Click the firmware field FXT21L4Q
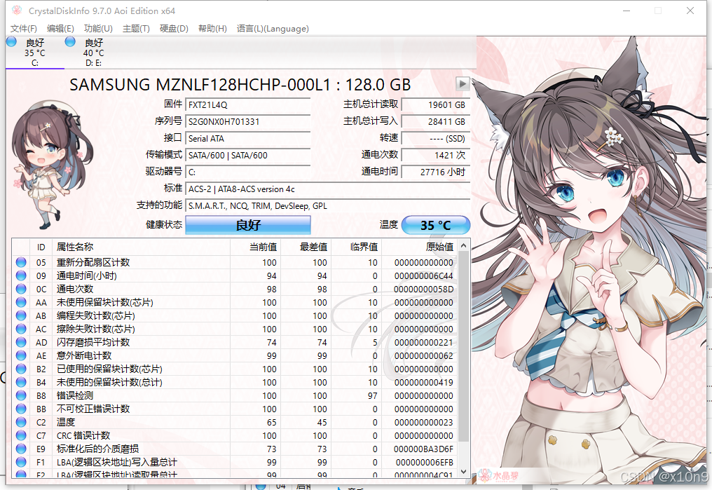The image size is (712, 490). pos(248,105)
